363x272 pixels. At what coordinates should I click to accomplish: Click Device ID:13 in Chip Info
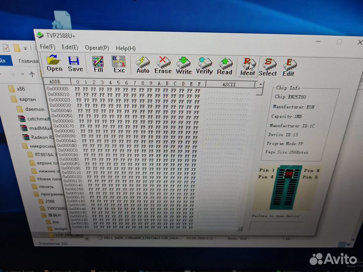pos(283,134)
